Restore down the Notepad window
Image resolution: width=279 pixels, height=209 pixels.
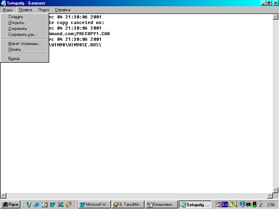click(x=269, y=3)
